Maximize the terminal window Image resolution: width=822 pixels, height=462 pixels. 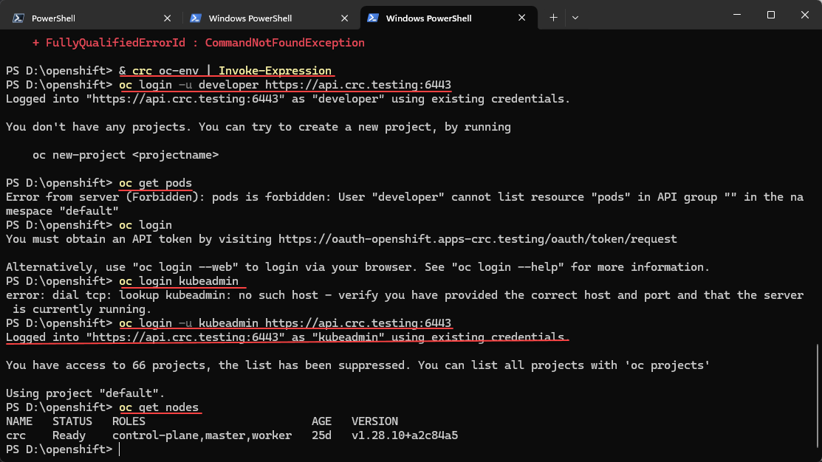tap(770, 15)
